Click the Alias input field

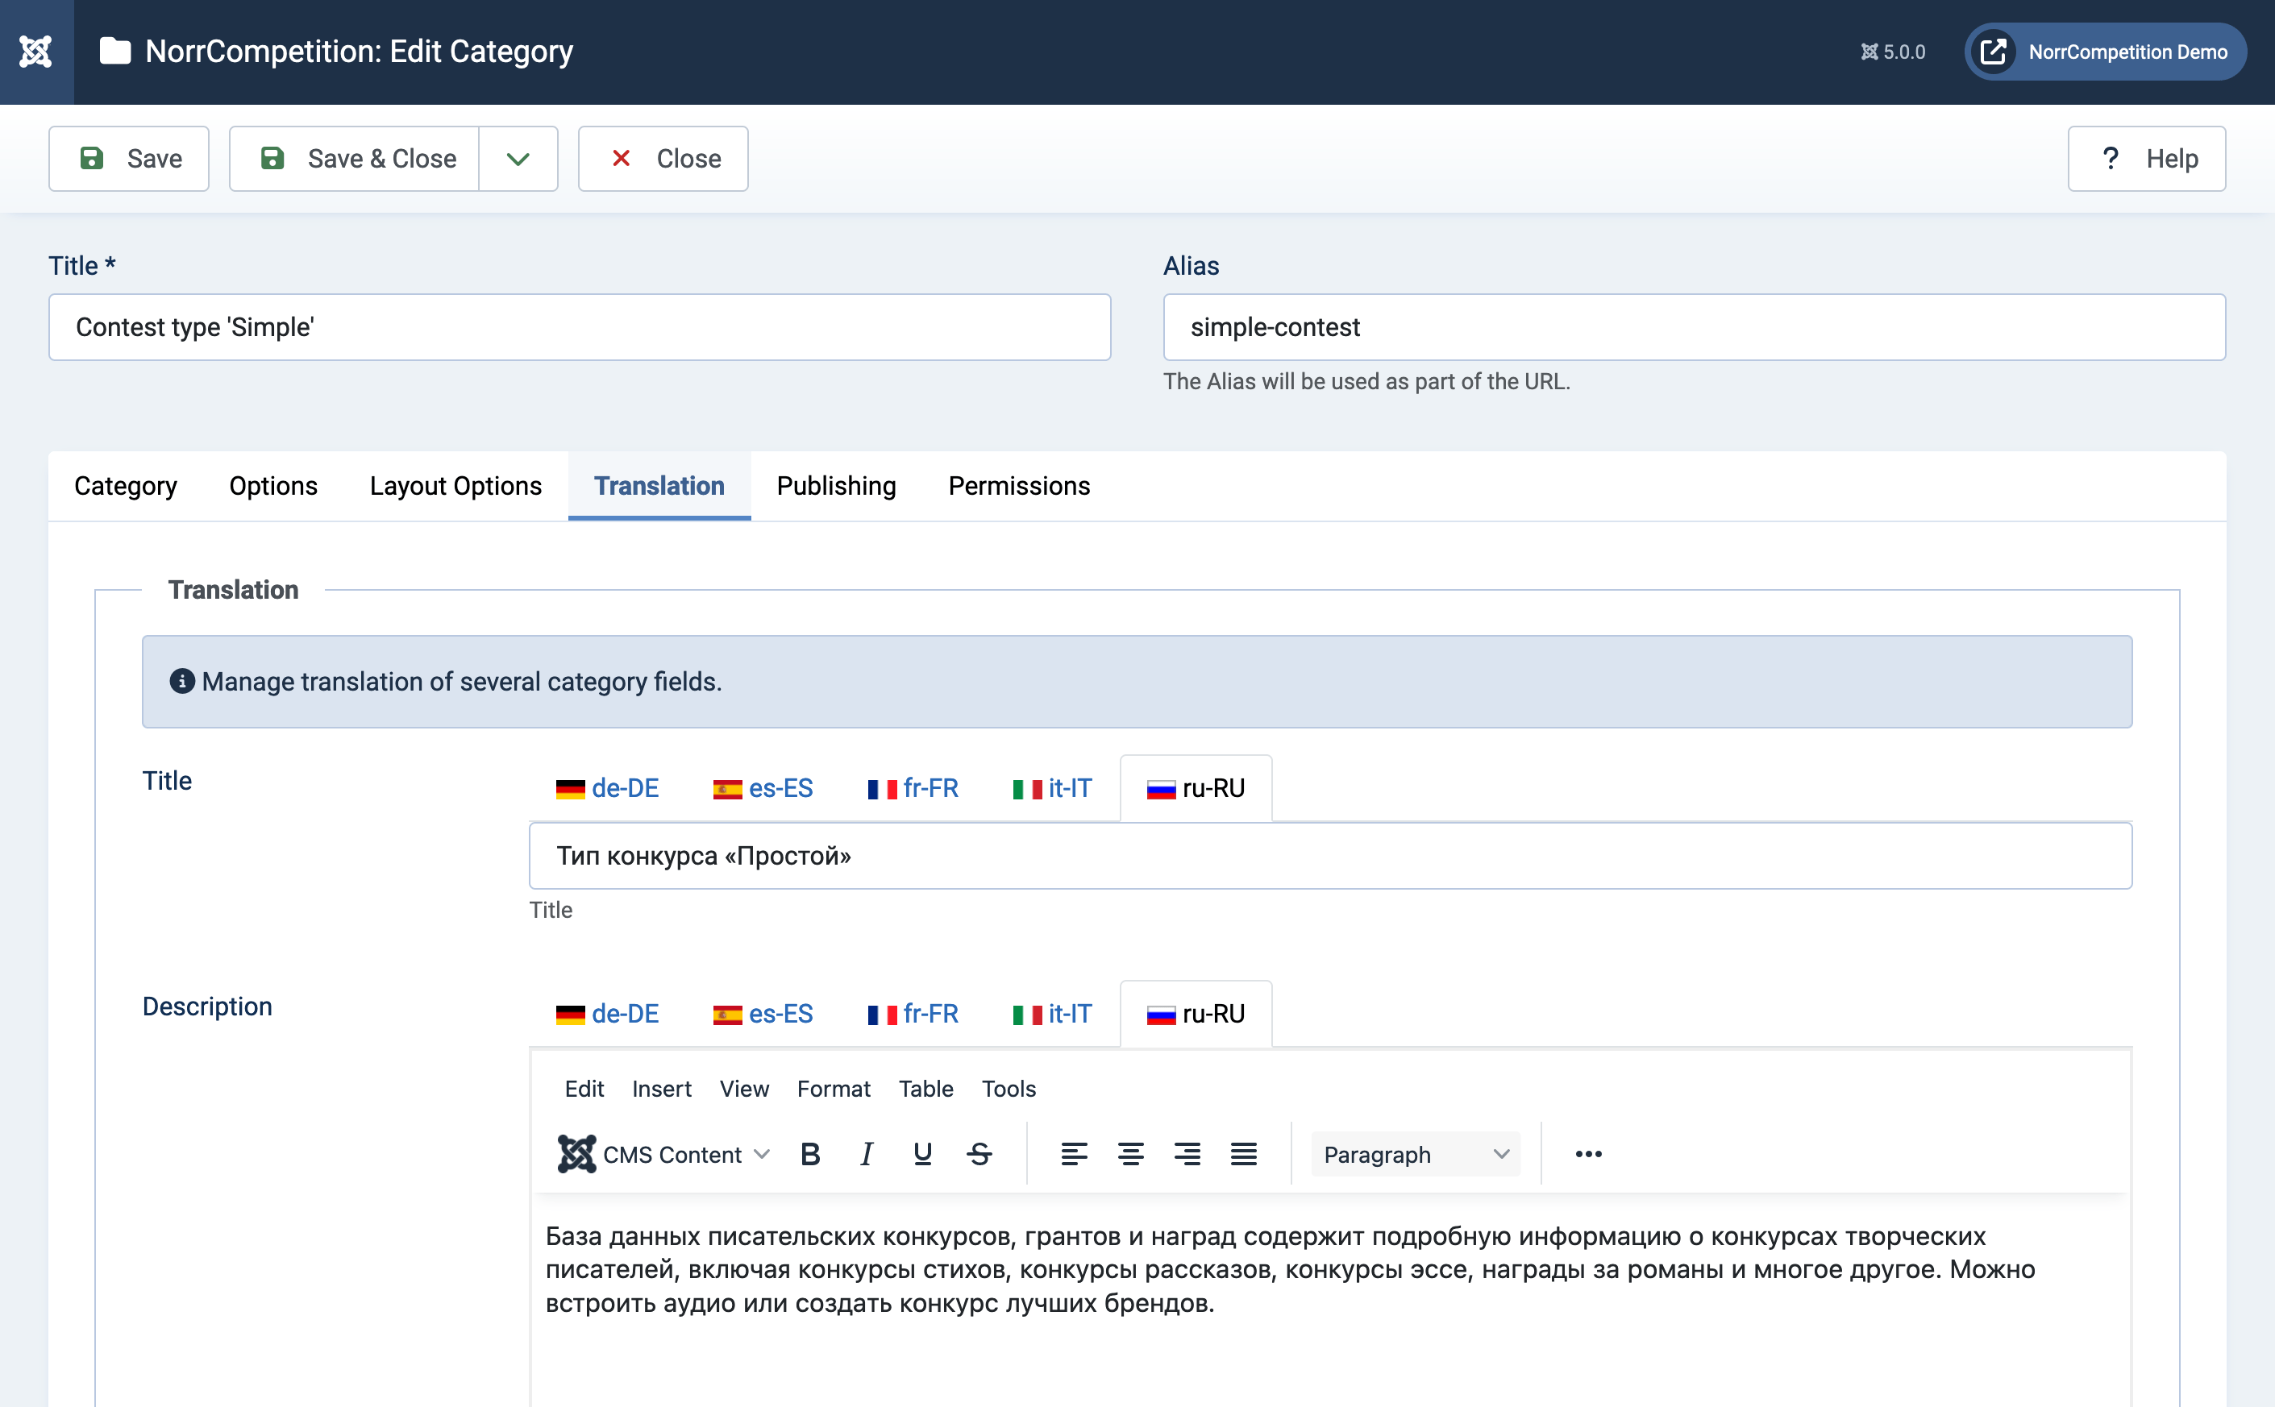click(x=1693, y=327)
